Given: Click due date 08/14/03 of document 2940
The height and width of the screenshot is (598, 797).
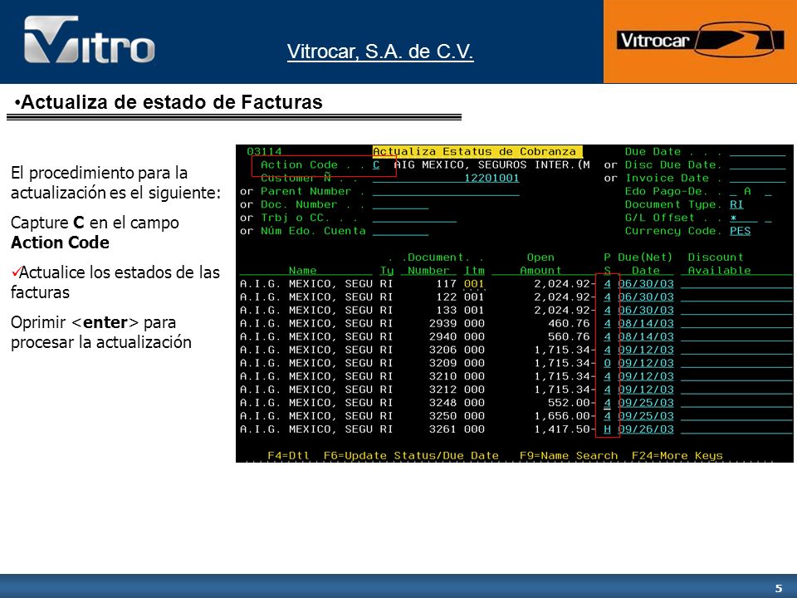Looking at the screenshot, I should 646,336.
